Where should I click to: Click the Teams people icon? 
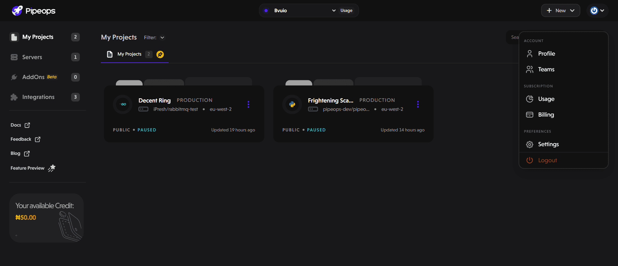click(529, 69)
